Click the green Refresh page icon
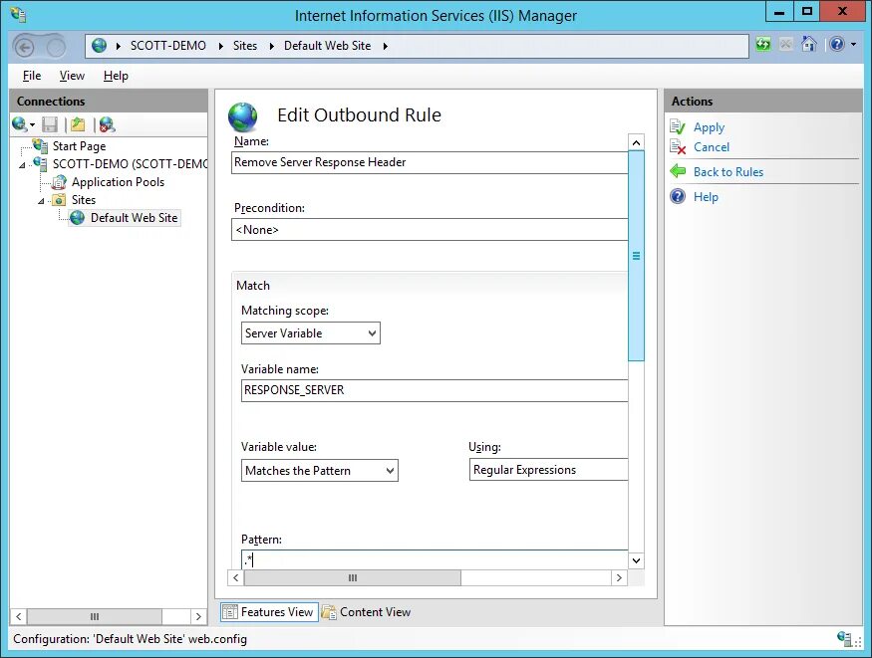 click(763, 44)
